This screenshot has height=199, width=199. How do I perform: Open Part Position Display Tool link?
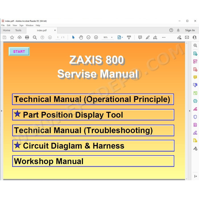coord(93,115)
